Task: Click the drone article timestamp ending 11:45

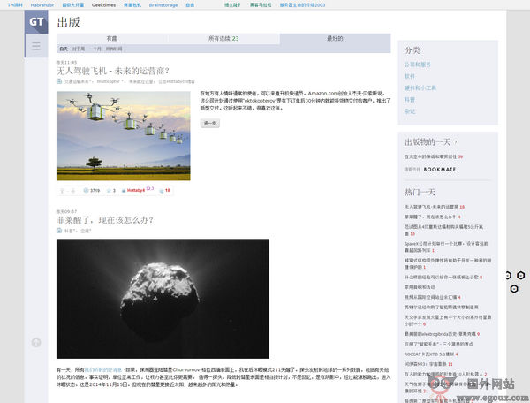Action: pyautogui.click(x=66, y=62)
